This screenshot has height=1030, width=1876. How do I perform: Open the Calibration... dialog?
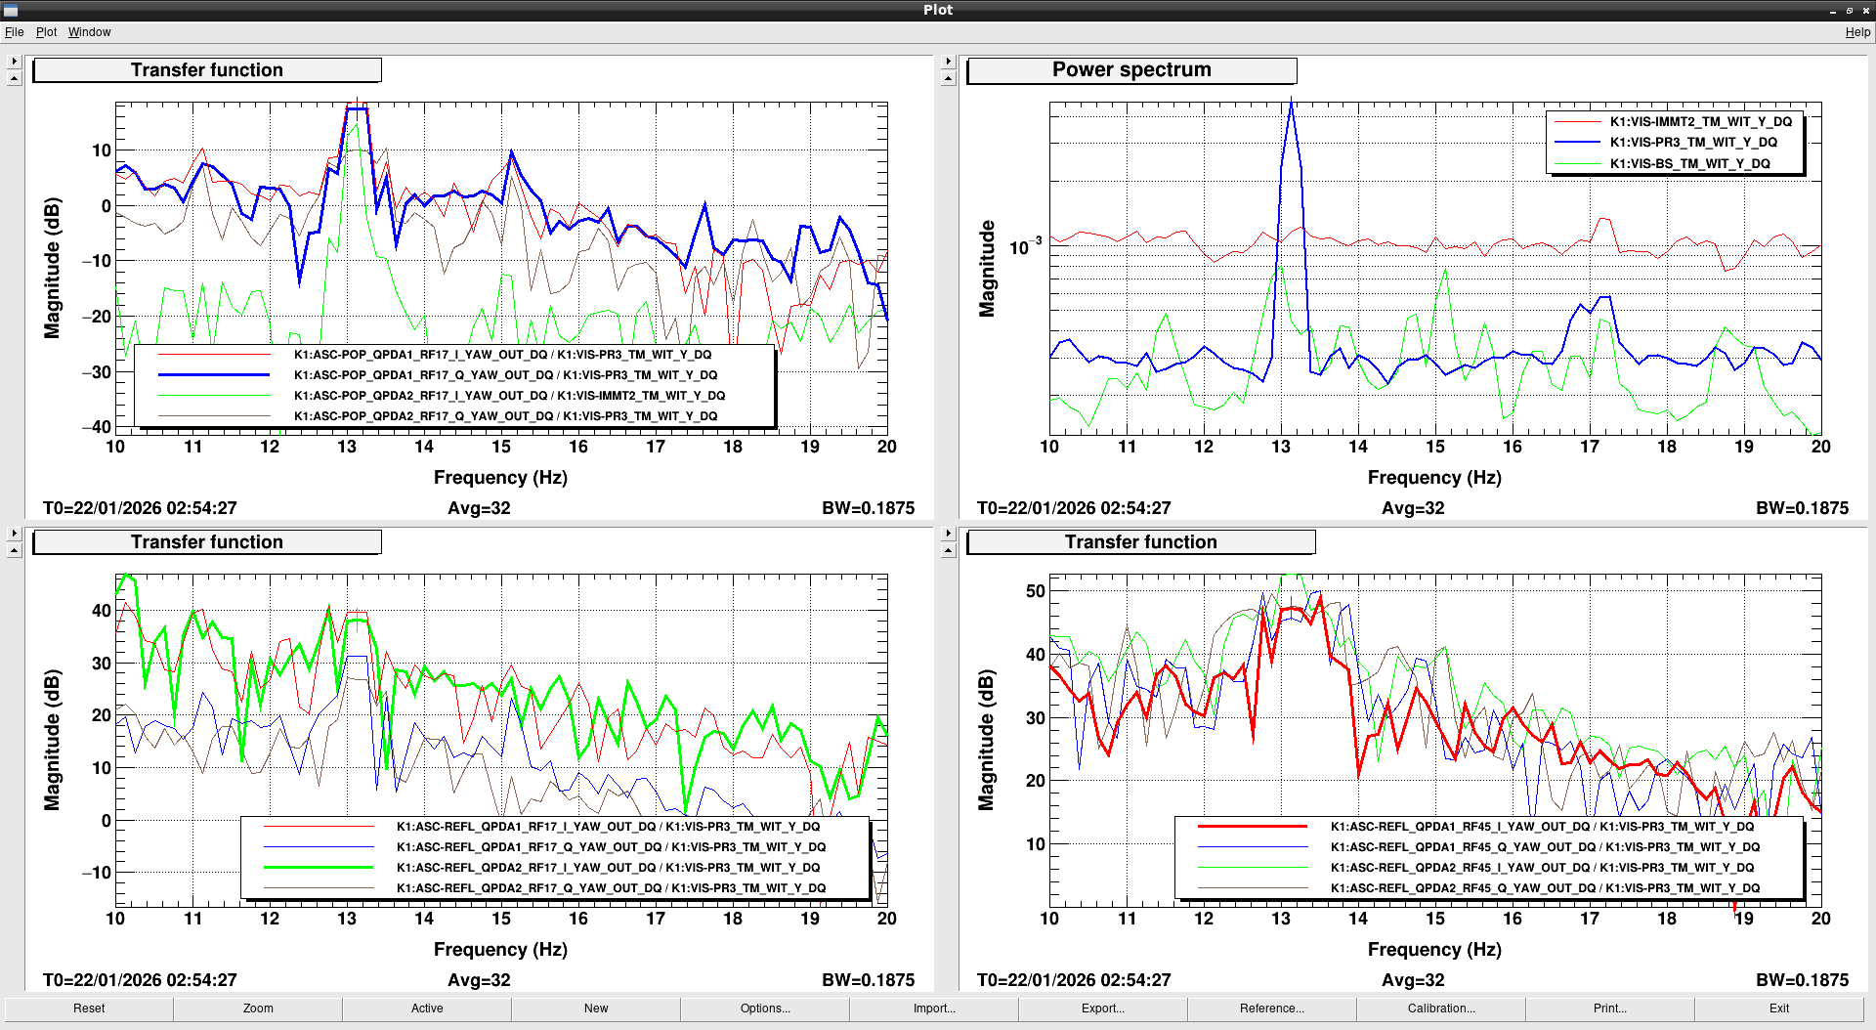(1441, 1009)
